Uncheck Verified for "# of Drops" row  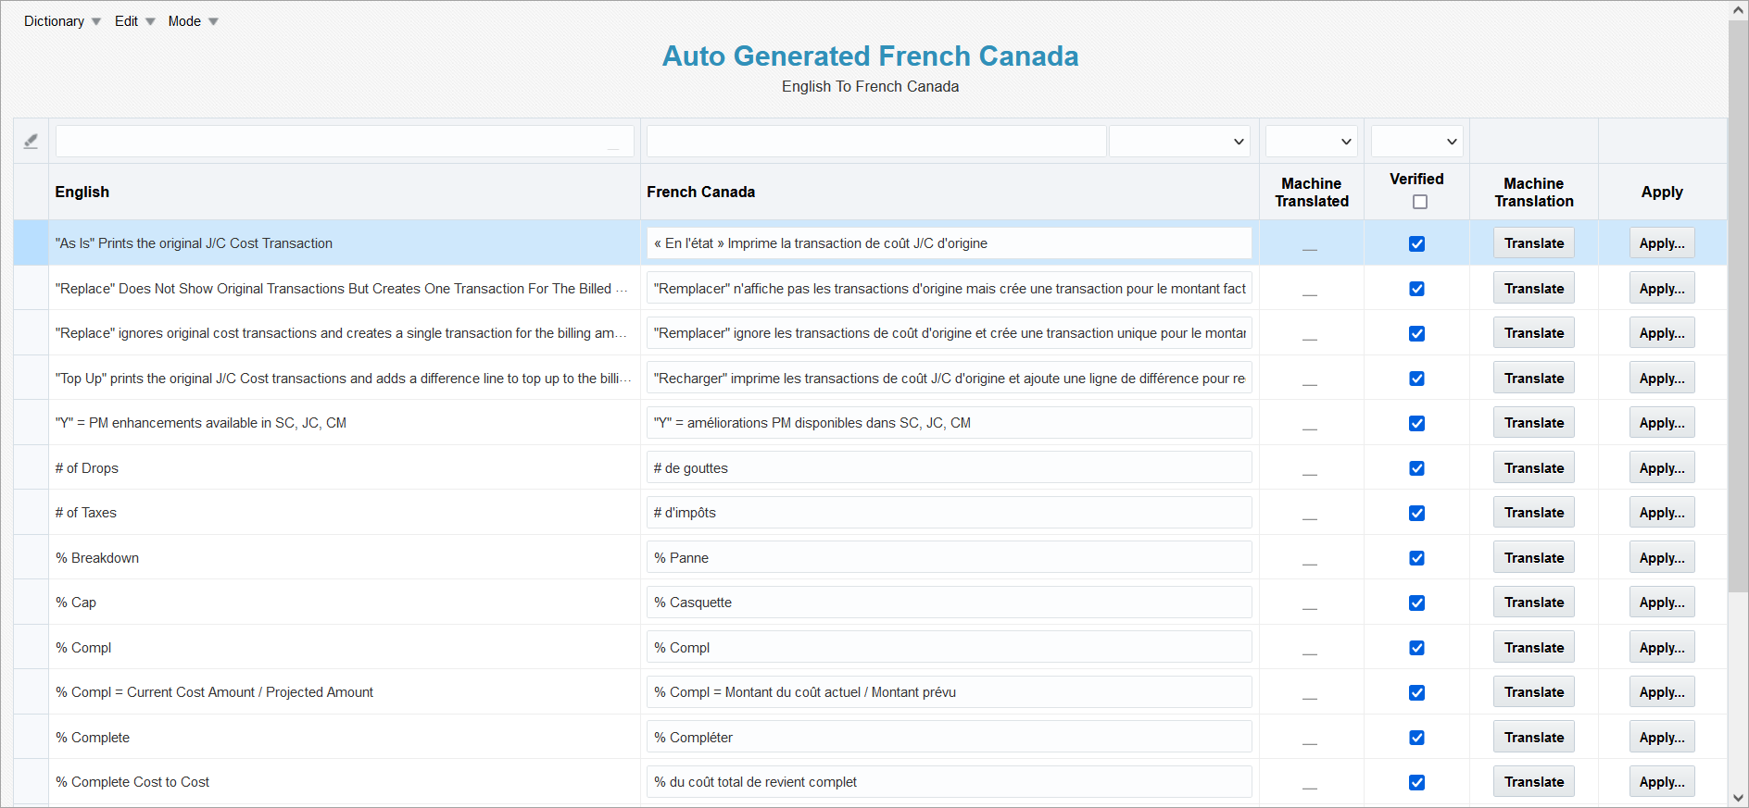1416,468
